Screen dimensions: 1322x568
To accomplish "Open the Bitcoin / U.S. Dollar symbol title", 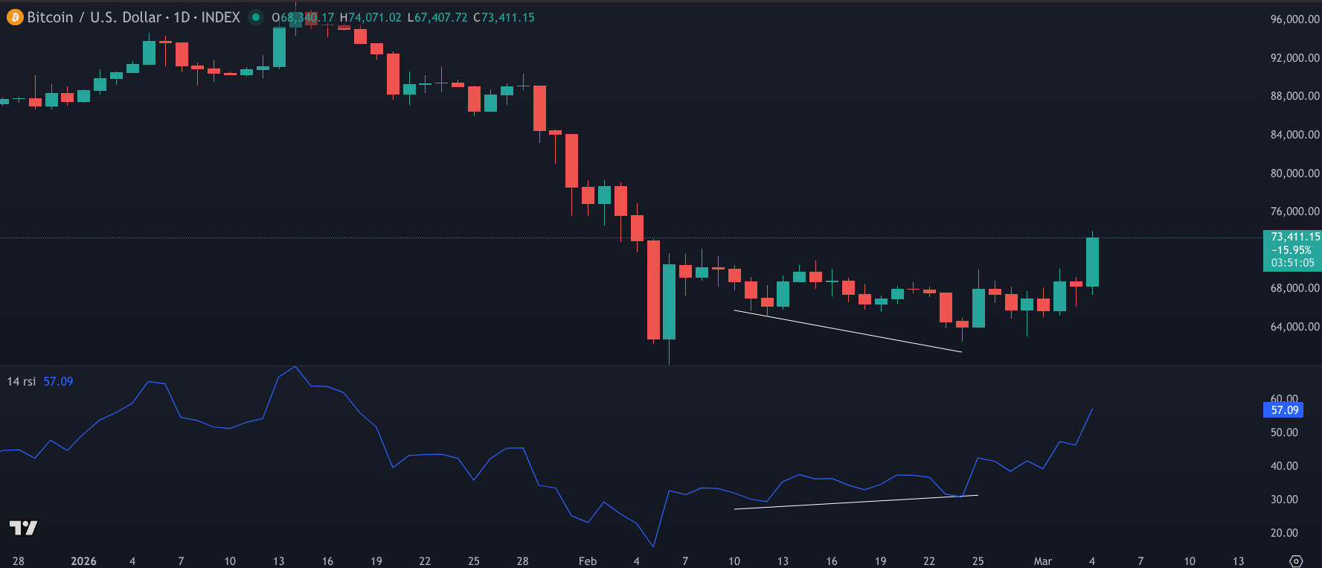I will [x=134, y=17].
